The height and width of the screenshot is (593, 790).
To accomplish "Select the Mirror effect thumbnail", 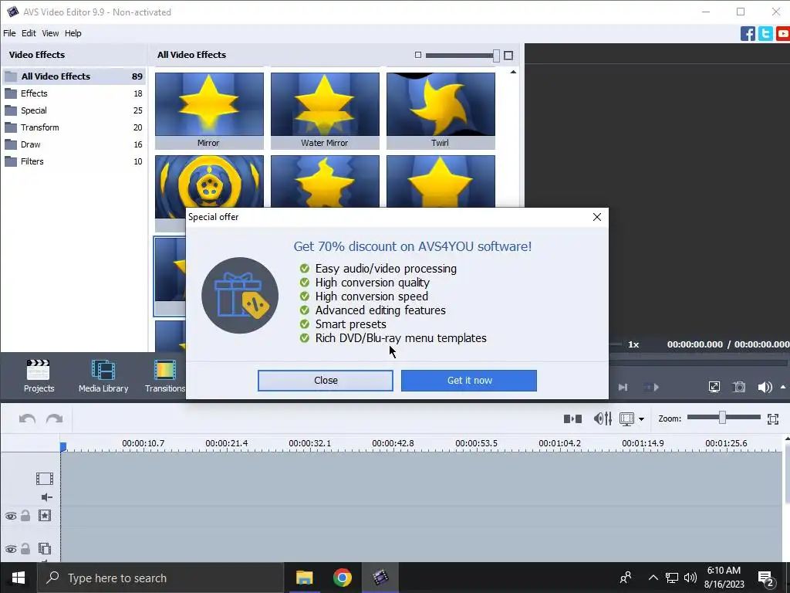I will (x=209, y=110).
